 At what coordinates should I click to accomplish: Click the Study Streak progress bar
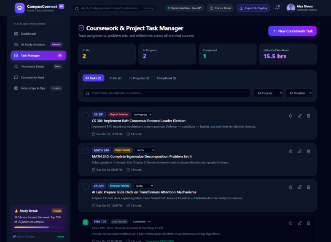(x=38, y=227)
